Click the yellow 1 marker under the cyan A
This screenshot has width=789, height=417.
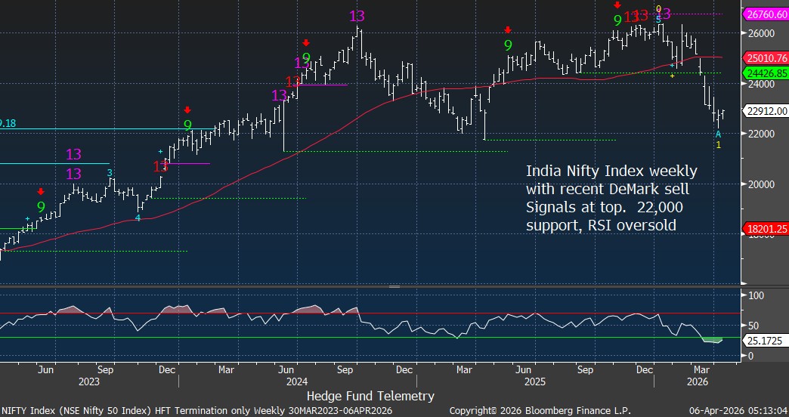click(x=719, y=144)
